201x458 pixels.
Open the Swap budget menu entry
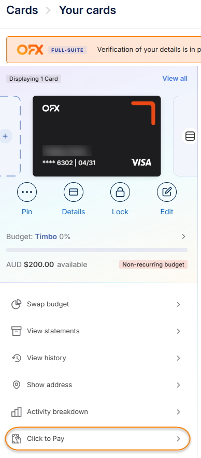96,304
